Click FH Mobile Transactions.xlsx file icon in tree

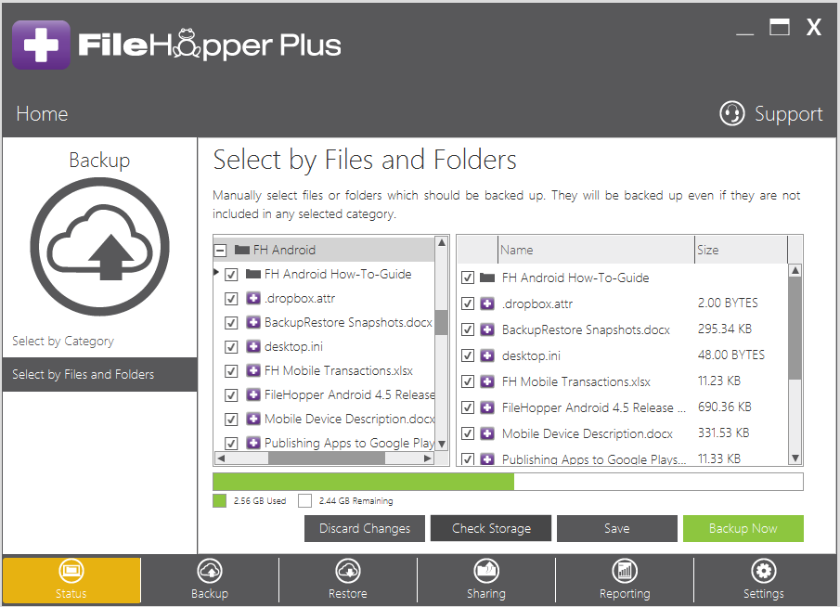tap(253, 370)
